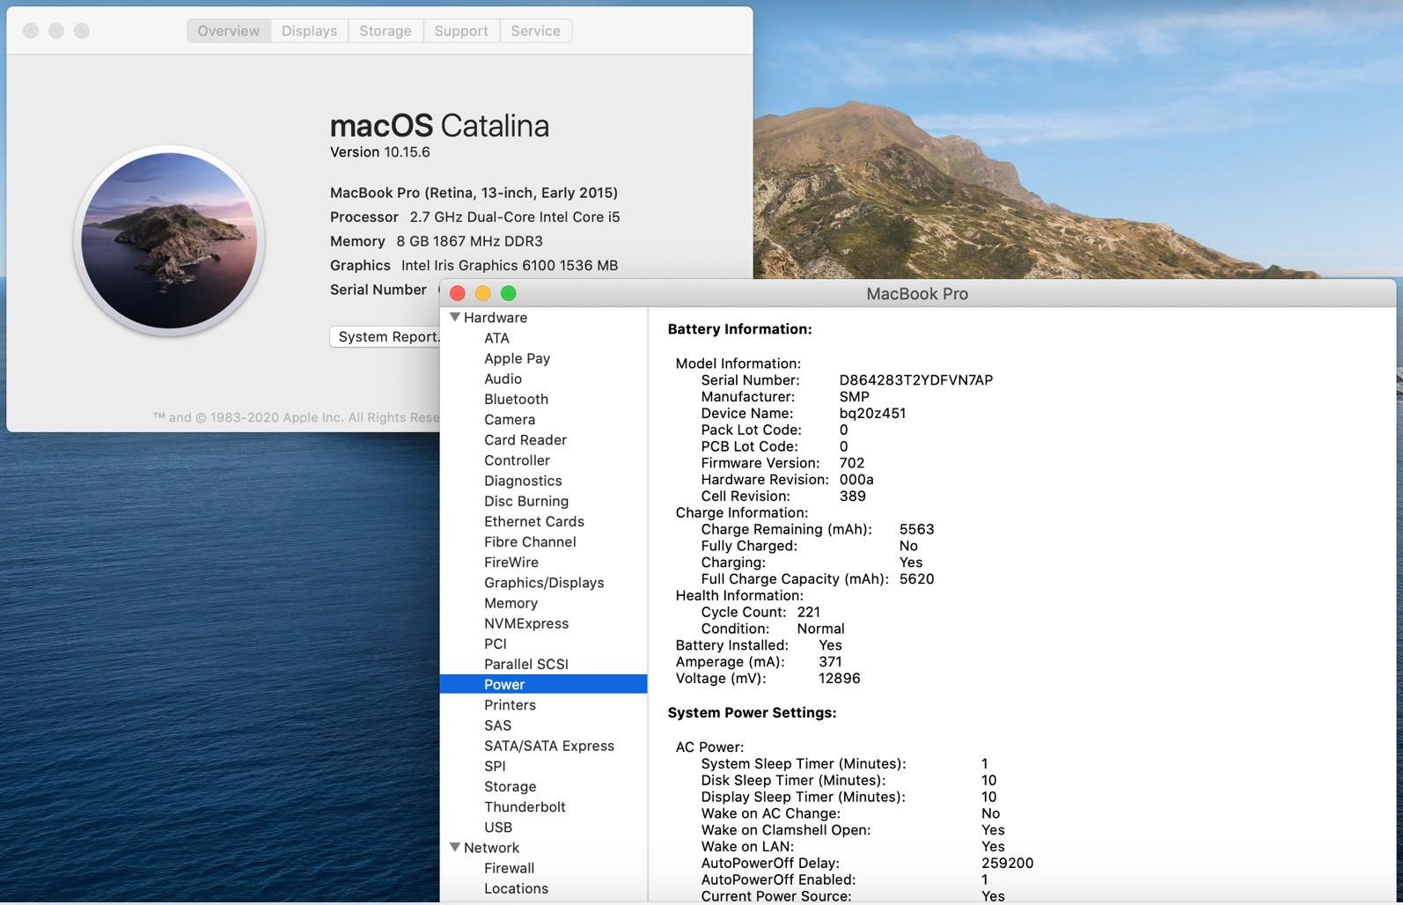1403x905 pixels.
Task: Select Locations under Network
Action: pos(516,888)
